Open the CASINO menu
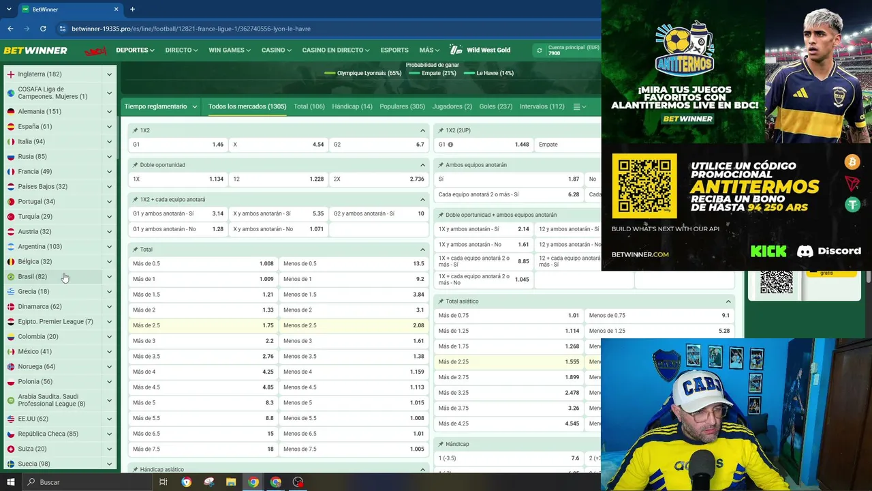Image resolution: width=872 pixels, height=491 pixels. 277,50
